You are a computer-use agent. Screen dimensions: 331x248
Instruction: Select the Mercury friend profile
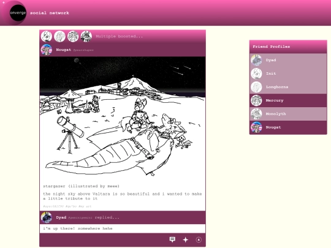click(288, 100)
